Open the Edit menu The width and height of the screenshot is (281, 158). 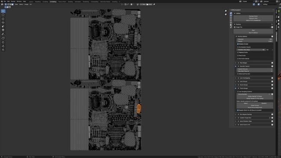8,1
